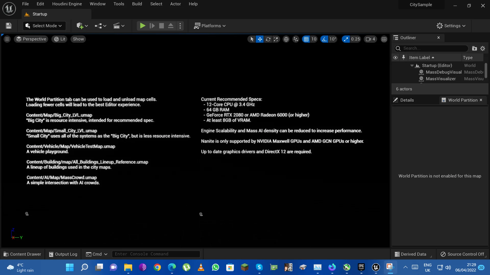Open the Houdini Engine menu
490x275 pixels.
click(67, 4)
